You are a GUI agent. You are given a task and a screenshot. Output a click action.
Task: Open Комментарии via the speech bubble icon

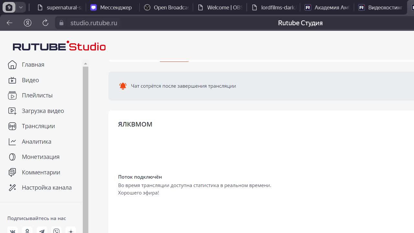12,172
